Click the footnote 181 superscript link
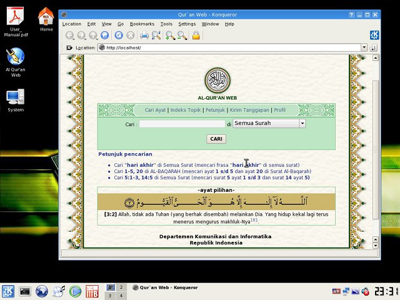The image size is (400, 300). 254,220
